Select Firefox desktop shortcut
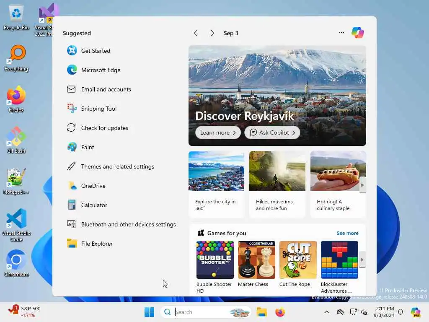The height and width of the screenshot is (322, 429). pyautogui.click(x=16, y=99)
